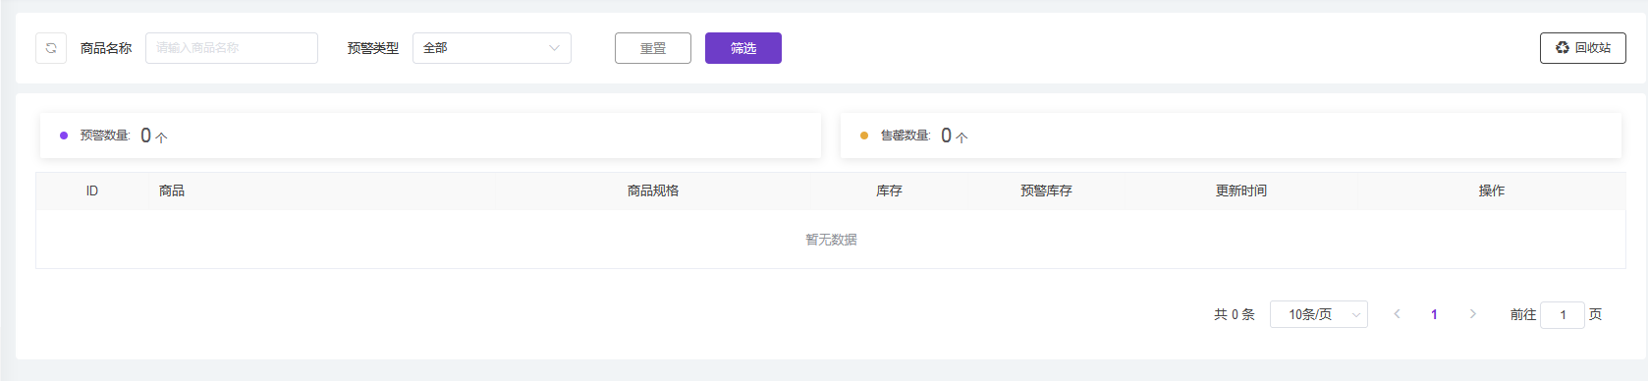This screenshot has height=381, width=1648.
Task: Click the 商品规格 column header
Action: coord(653,190)
